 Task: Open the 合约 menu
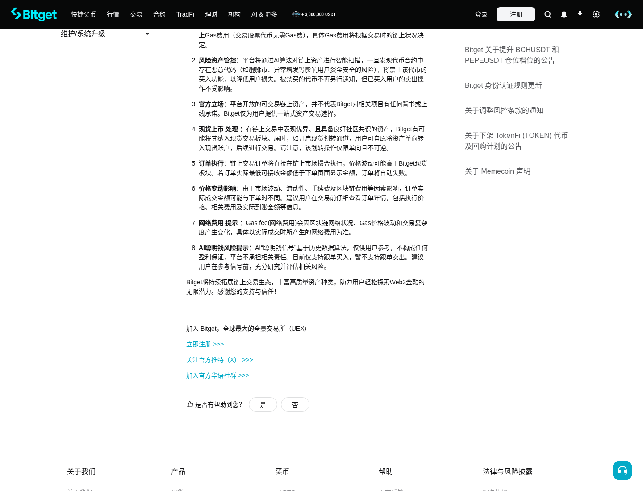coord(159,14)
